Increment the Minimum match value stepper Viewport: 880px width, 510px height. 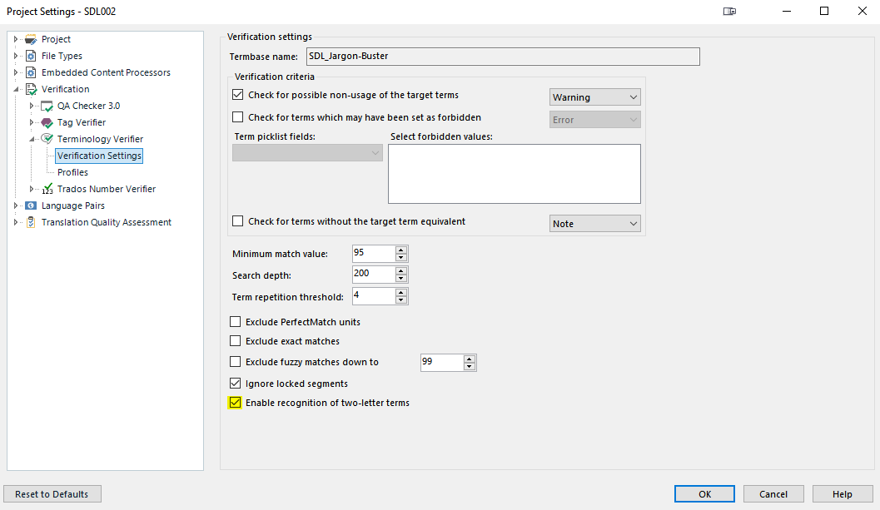[x=399, y=250]
